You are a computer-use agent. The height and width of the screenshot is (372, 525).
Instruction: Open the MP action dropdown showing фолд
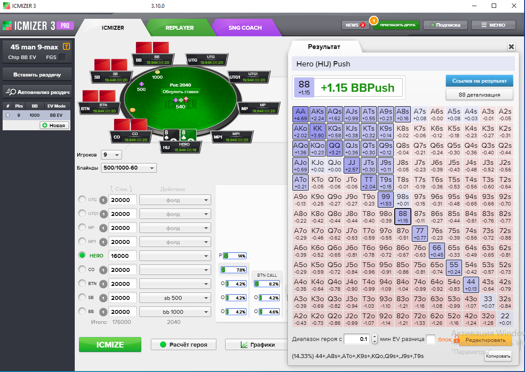coord(175,228)
